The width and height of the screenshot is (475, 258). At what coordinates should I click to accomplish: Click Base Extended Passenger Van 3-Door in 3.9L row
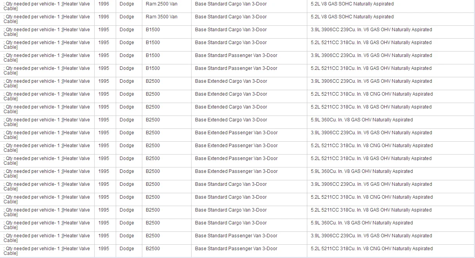[x=237, y=133]
